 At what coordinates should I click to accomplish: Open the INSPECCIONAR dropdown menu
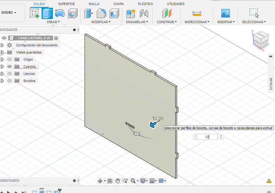(x=197, y=22)
